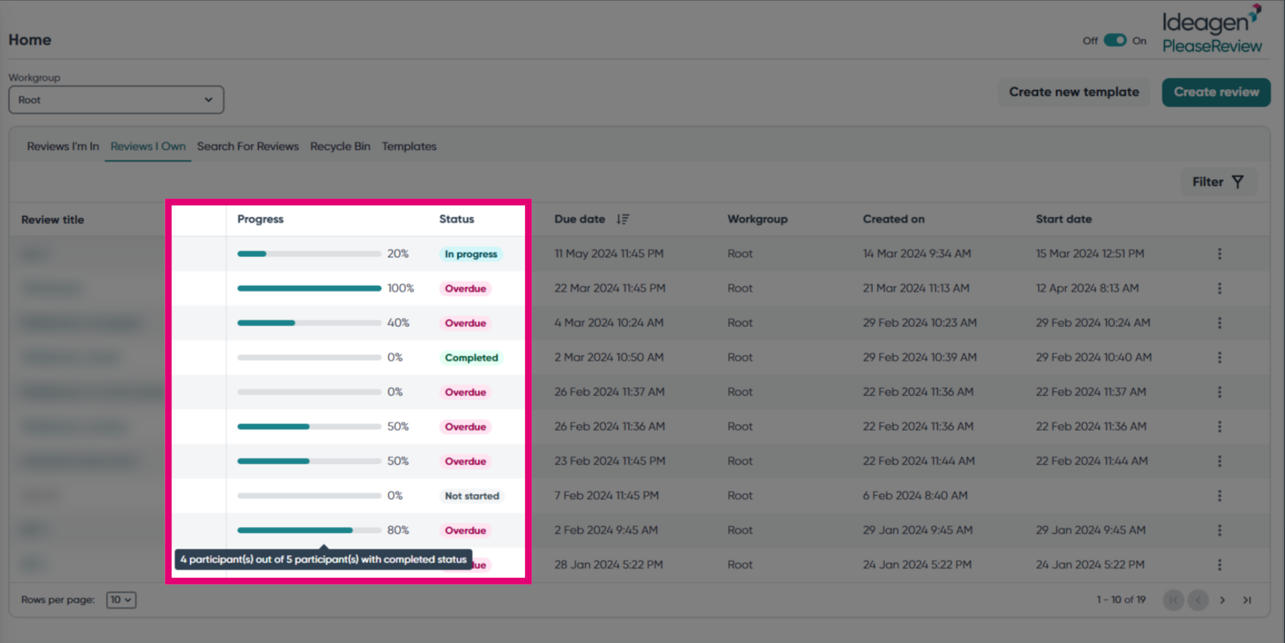Viewport: 1285px width, 643px height.
Task: Sort by Due date column header
Action: coord(579,219)
